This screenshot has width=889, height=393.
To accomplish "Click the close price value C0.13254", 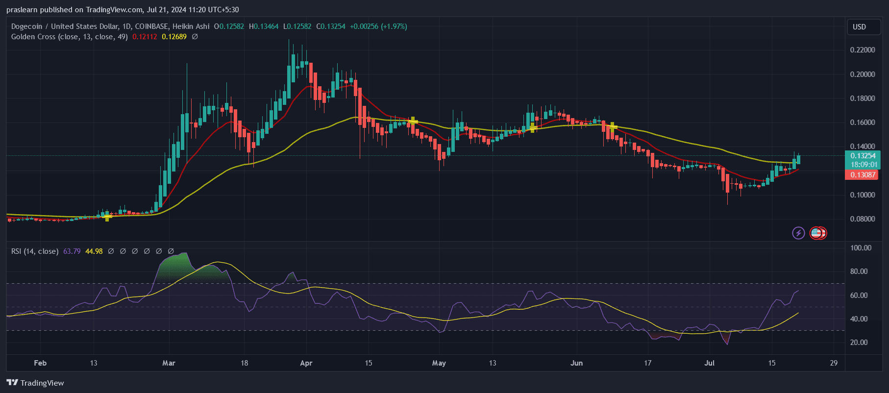I will 331,26.
